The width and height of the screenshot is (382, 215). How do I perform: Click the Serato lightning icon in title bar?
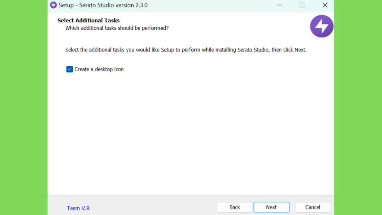[x=53, y=5]
